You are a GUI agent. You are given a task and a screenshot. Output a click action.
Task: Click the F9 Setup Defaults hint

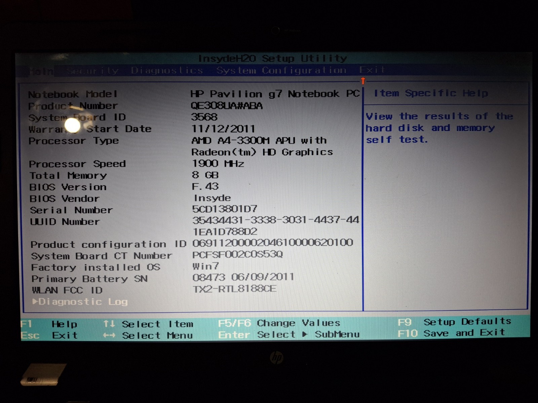pyautogui.click(x=454, y=322)
